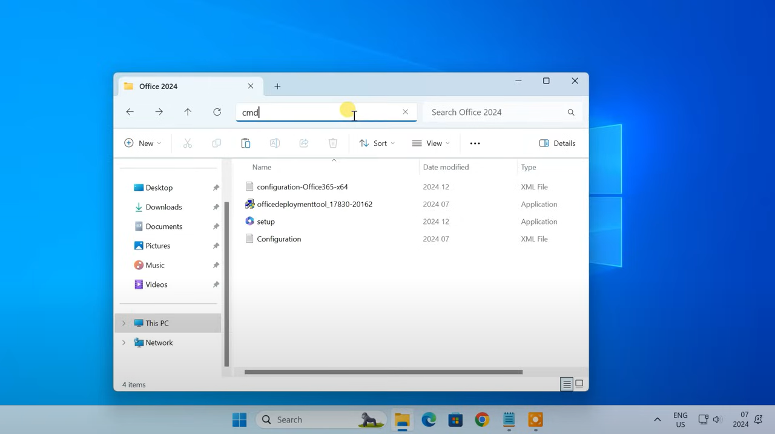Viewport: 775px width, 434px height.
Task: Select the officedeploymenttool_17830-20162 file name
Action: [x=314, y=204]
